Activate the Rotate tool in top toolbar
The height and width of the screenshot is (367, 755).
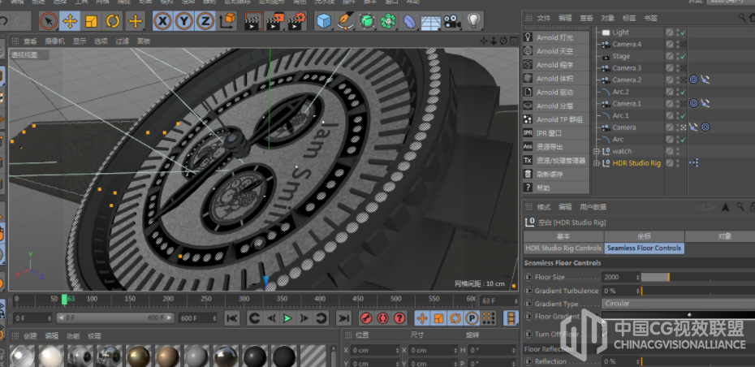tap(113, 21)
